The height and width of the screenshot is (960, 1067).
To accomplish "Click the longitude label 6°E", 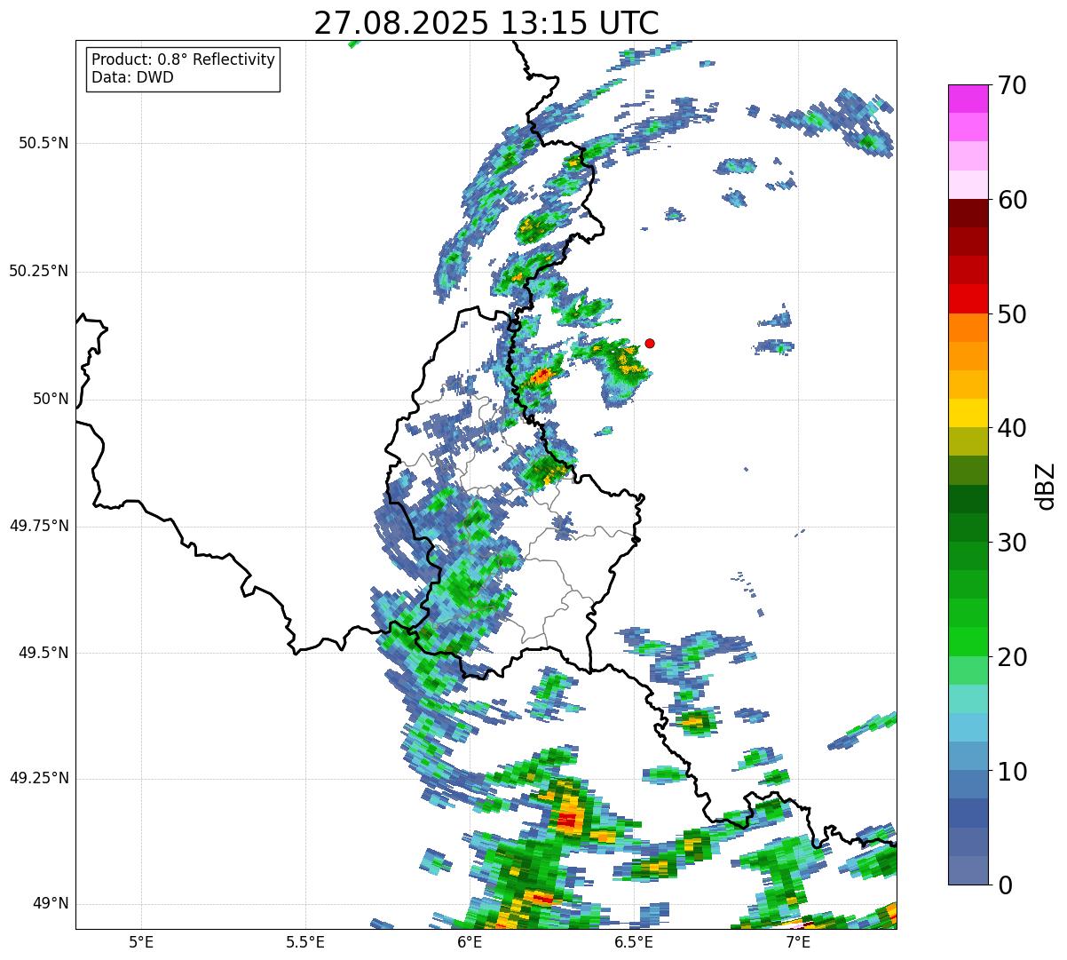I will tap(470, 942).
